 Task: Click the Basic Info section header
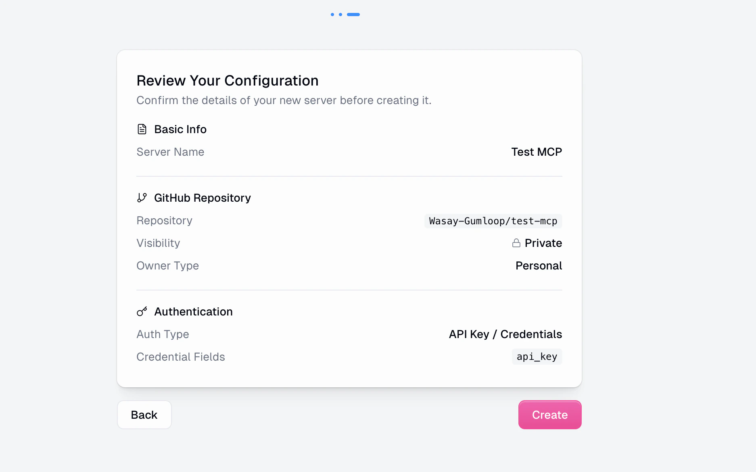(x=180, y=129)
